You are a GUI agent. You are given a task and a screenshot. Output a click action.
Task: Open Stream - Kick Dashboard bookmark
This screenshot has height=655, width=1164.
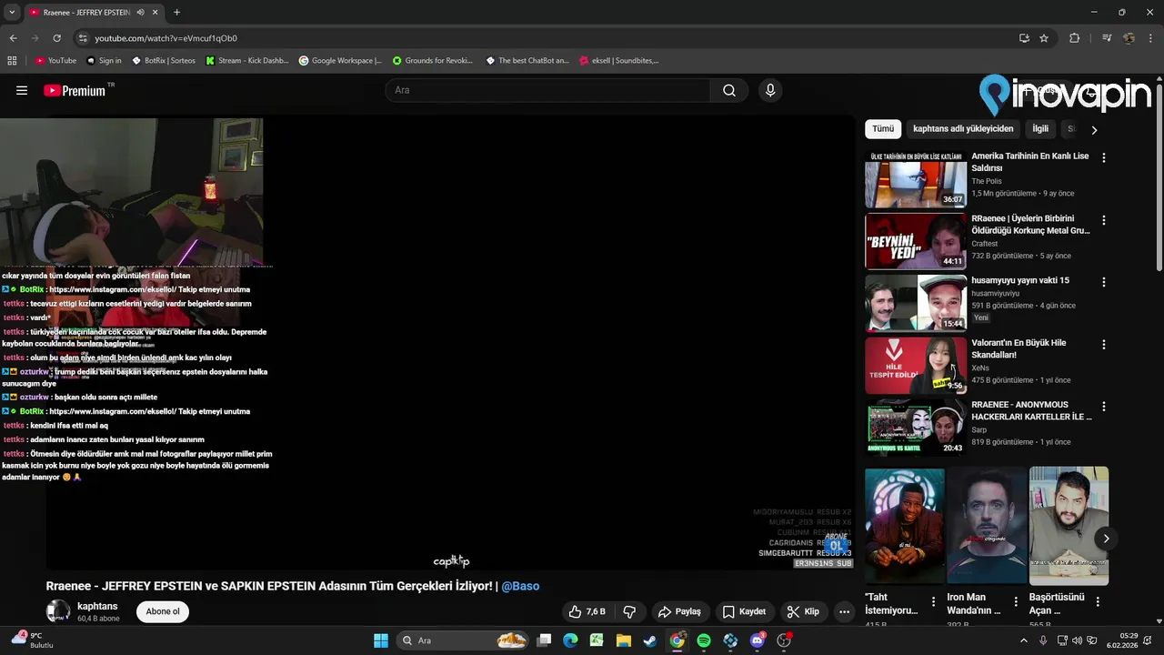246,61
